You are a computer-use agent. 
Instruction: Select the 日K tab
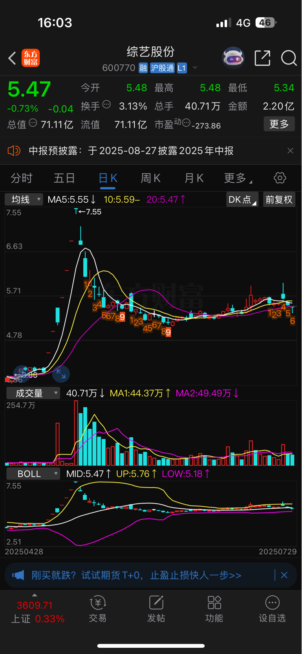(108, 178)
